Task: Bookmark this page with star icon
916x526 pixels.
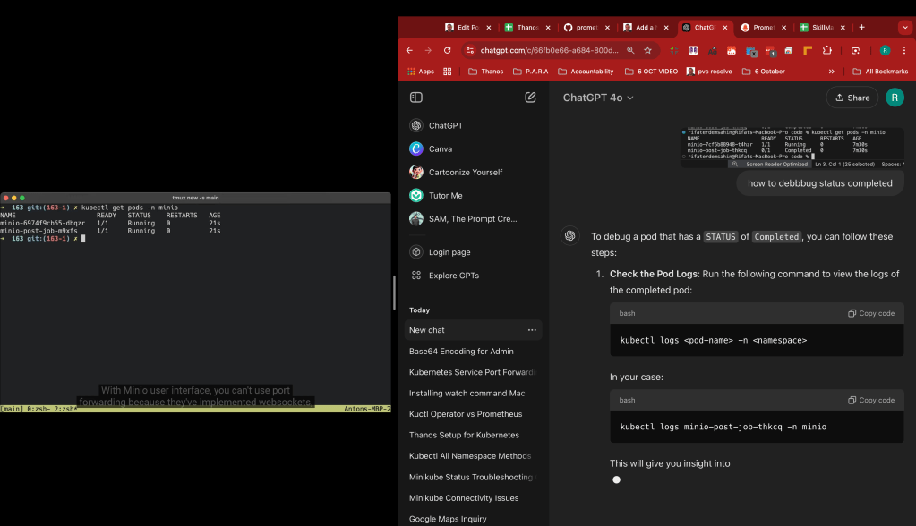Action: coord(648,51)
